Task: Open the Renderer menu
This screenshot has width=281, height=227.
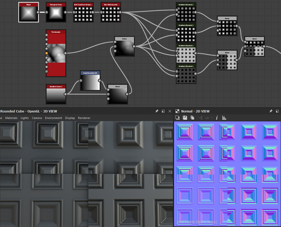Action: [x=84, y=118]
